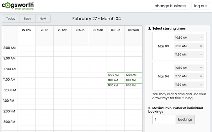The height and width of the screenshot is (132, 212).
Task: Remove the Mar 03 11:30 AM time
Action: pos(201,55)
